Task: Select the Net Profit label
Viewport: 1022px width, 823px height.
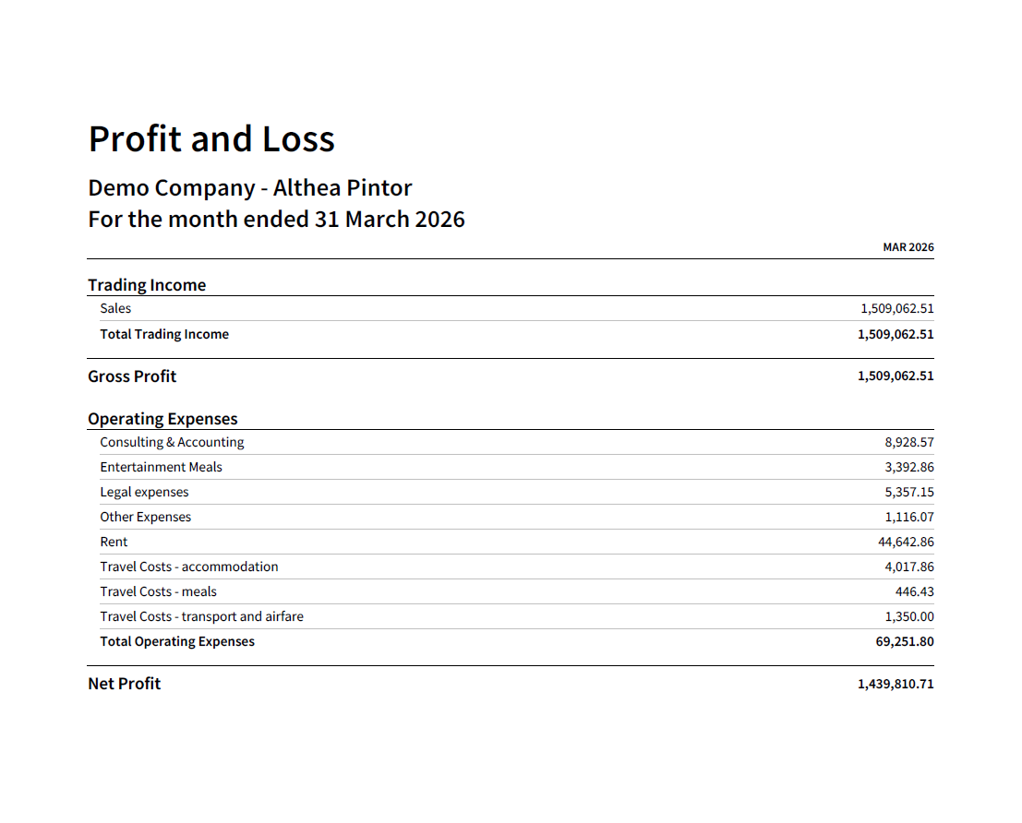Action: point(125,684)
